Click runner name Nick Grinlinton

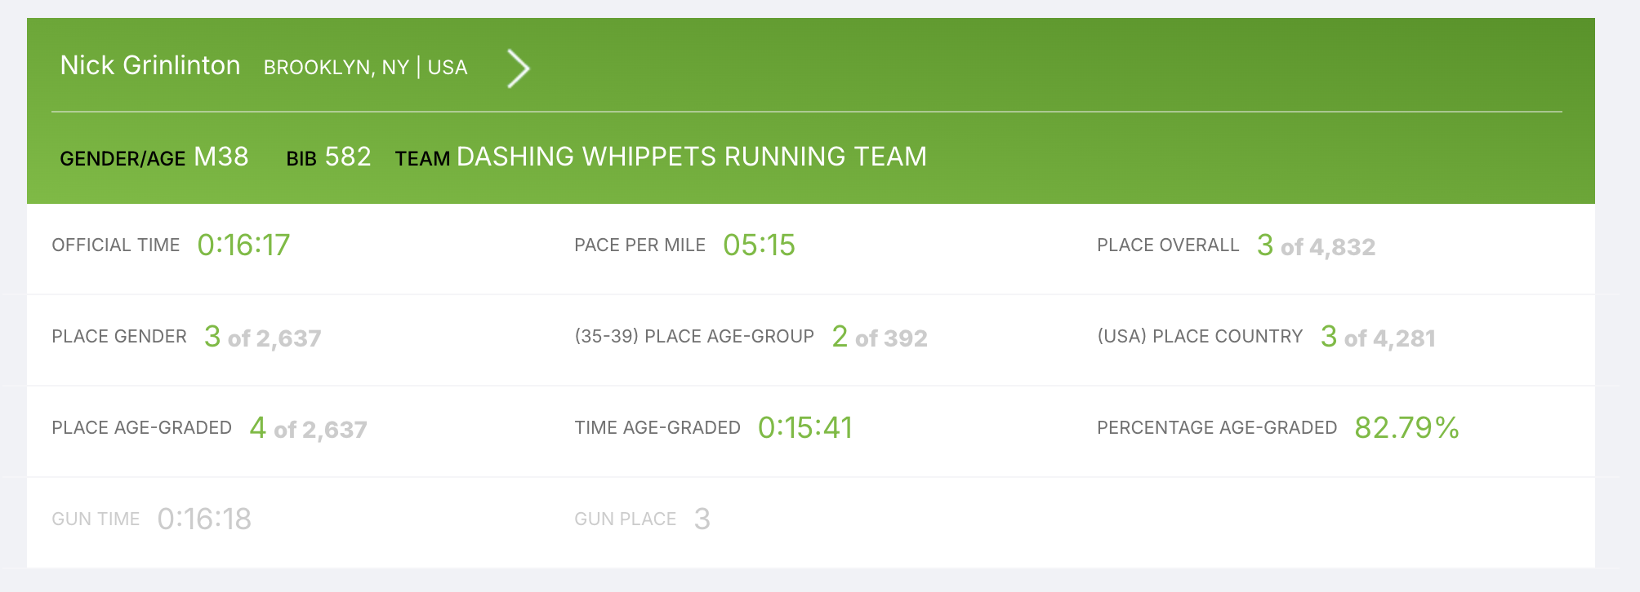coord(150,65)
